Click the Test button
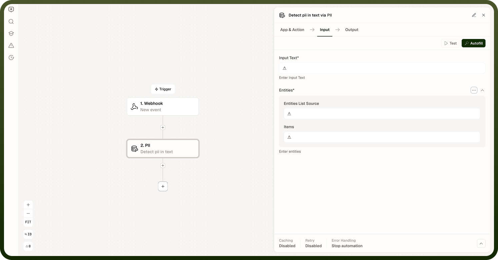 [450, 43]
